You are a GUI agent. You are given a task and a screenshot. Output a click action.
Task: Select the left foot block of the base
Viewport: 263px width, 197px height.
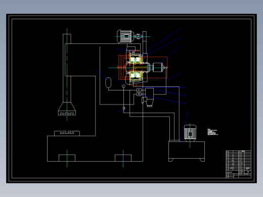[67, 158]
